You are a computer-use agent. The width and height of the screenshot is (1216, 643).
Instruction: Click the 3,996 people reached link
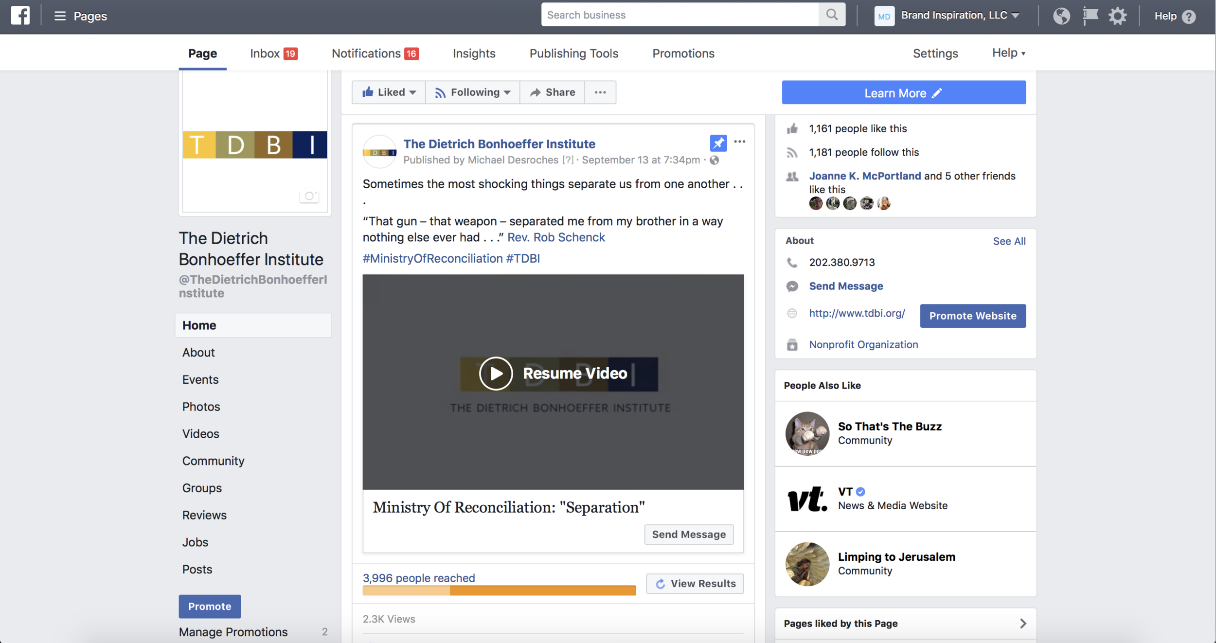(x=419, y=578)
